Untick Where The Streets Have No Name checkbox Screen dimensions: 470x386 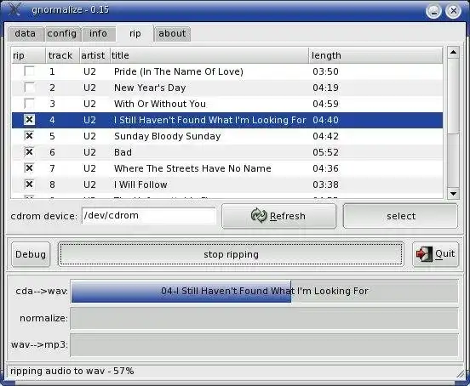pos(29,168)
